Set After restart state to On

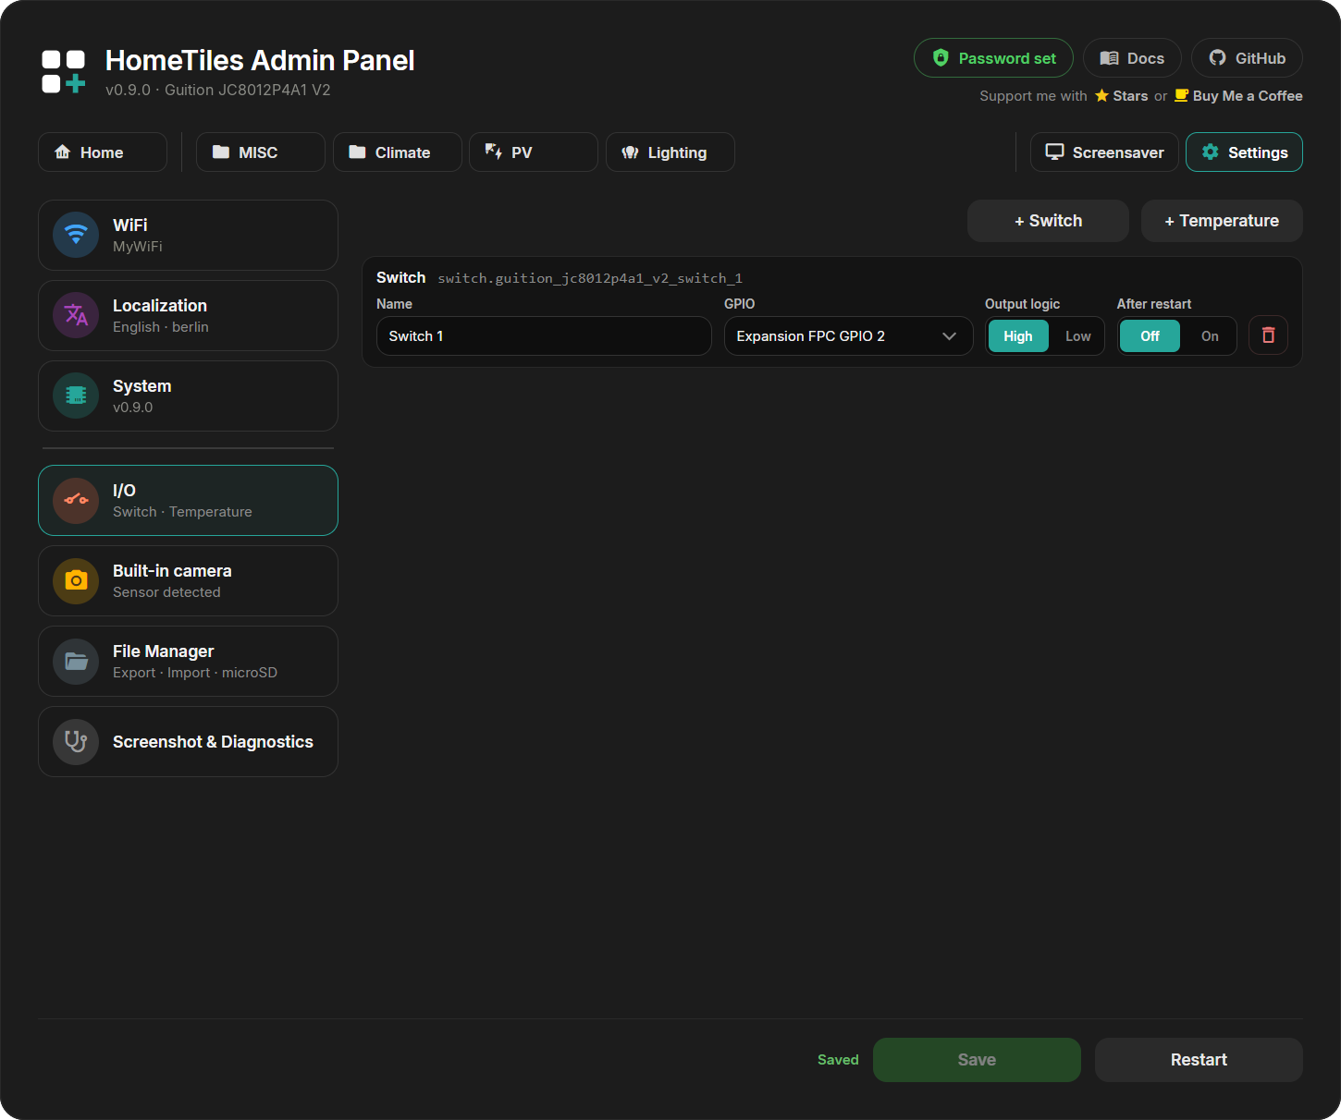pos(1210,336)
